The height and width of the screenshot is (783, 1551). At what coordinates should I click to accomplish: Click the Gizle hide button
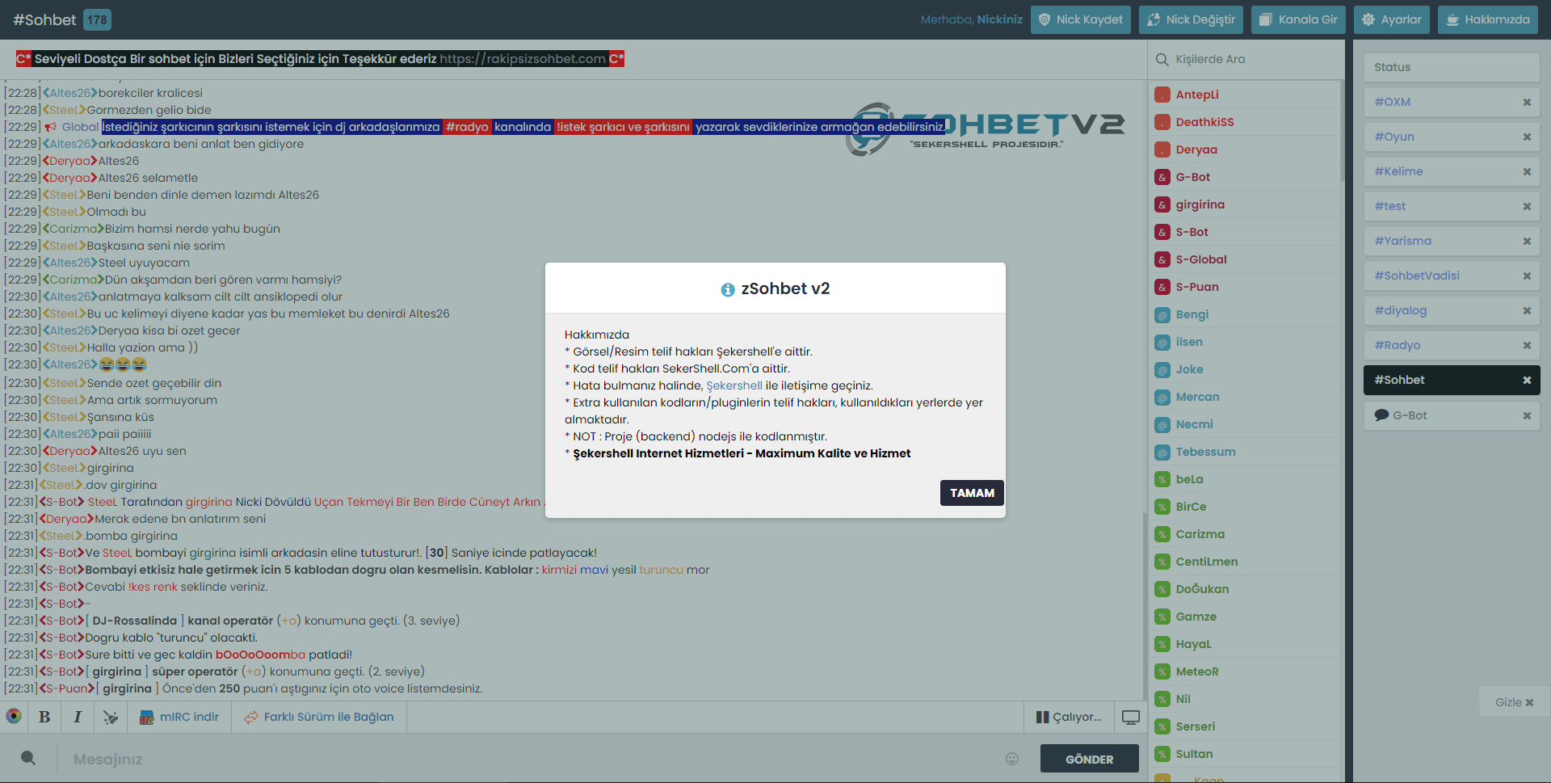(1514, 702)
